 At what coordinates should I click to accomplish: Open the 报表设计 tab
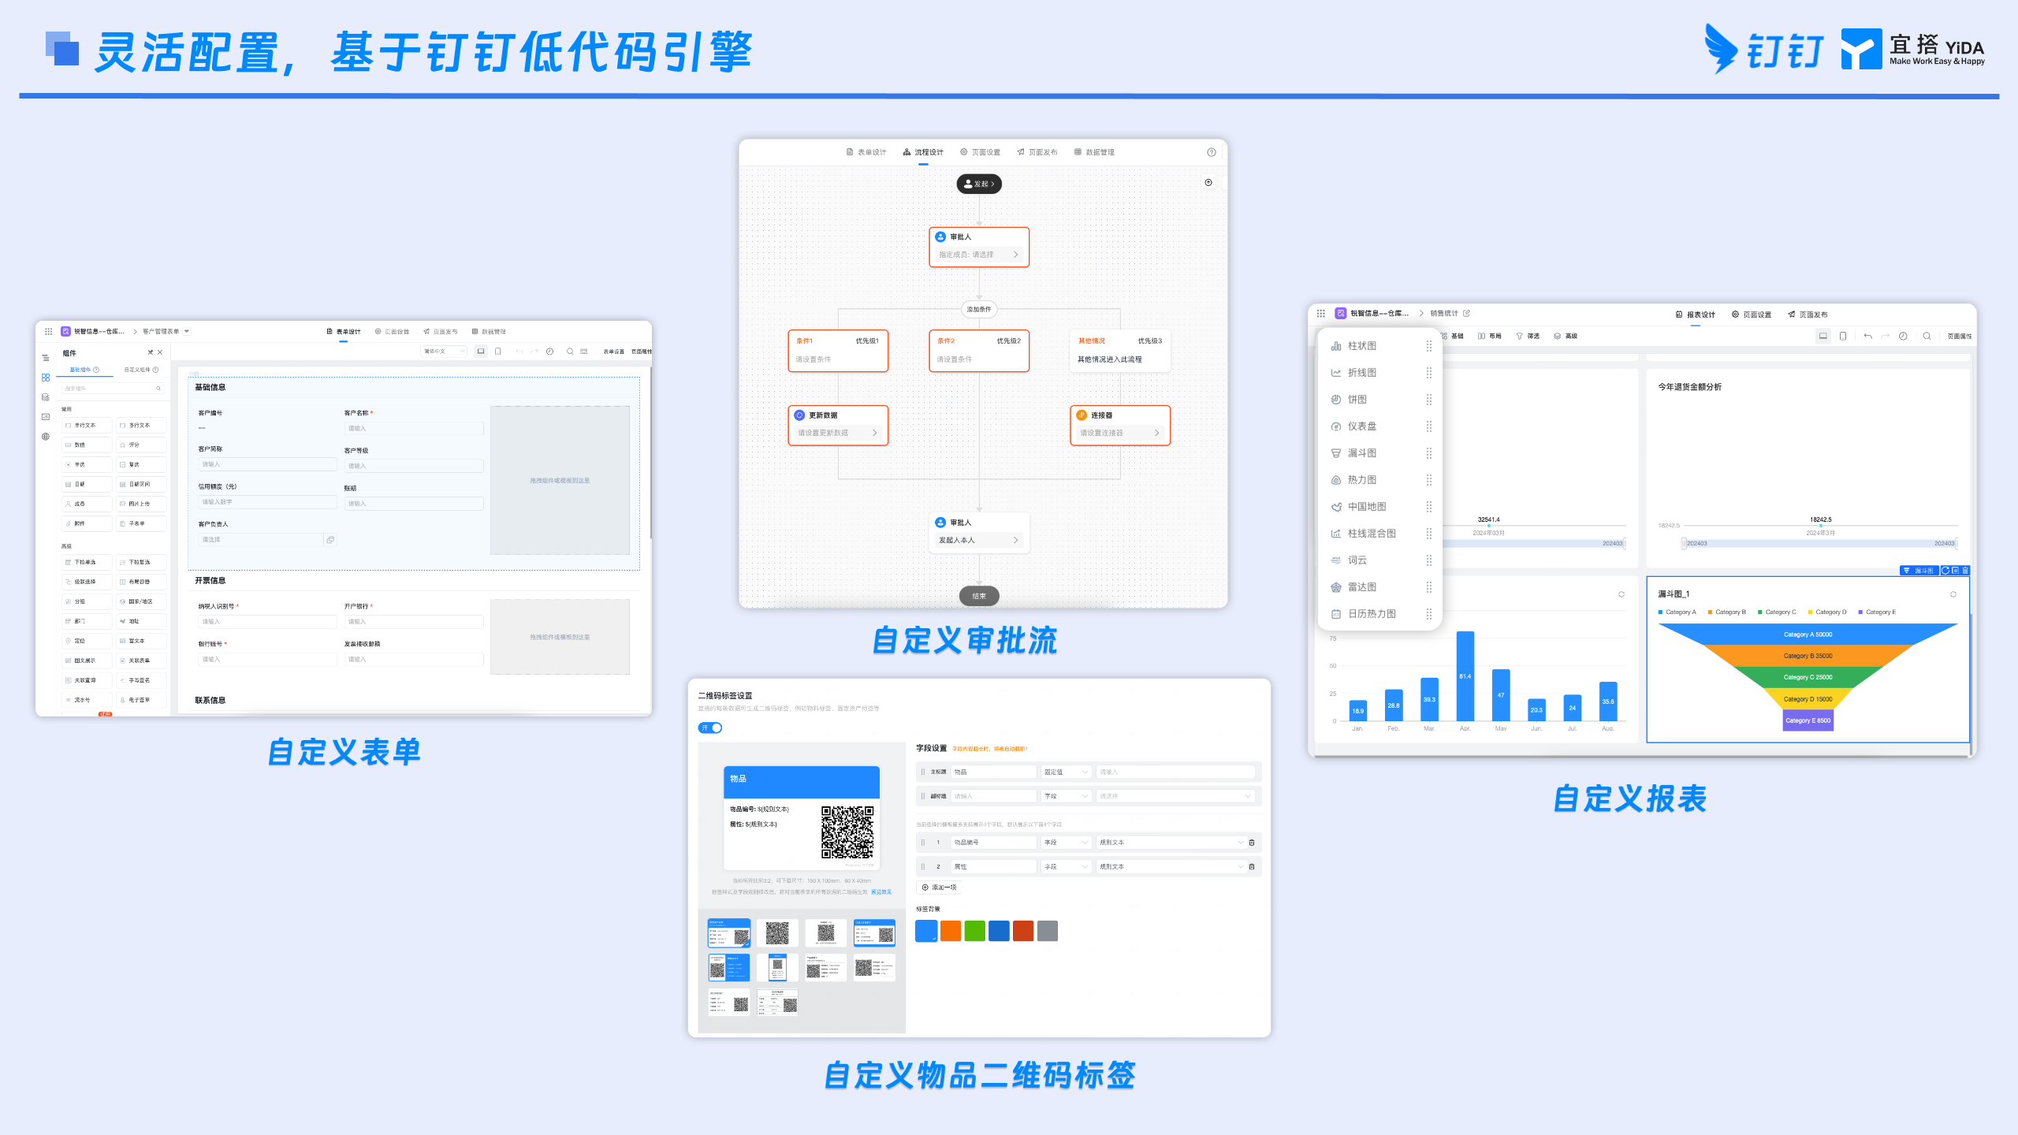1696,314
